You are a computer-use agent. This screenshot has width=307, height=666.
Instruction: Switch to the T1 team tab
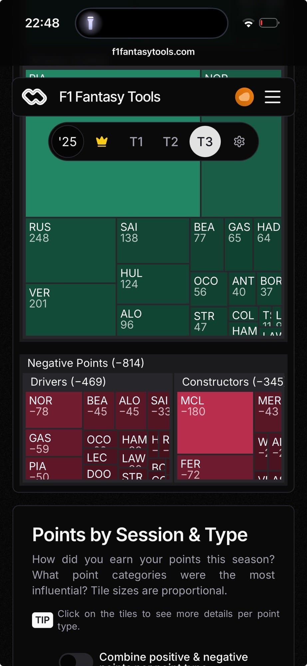[136, 142]
